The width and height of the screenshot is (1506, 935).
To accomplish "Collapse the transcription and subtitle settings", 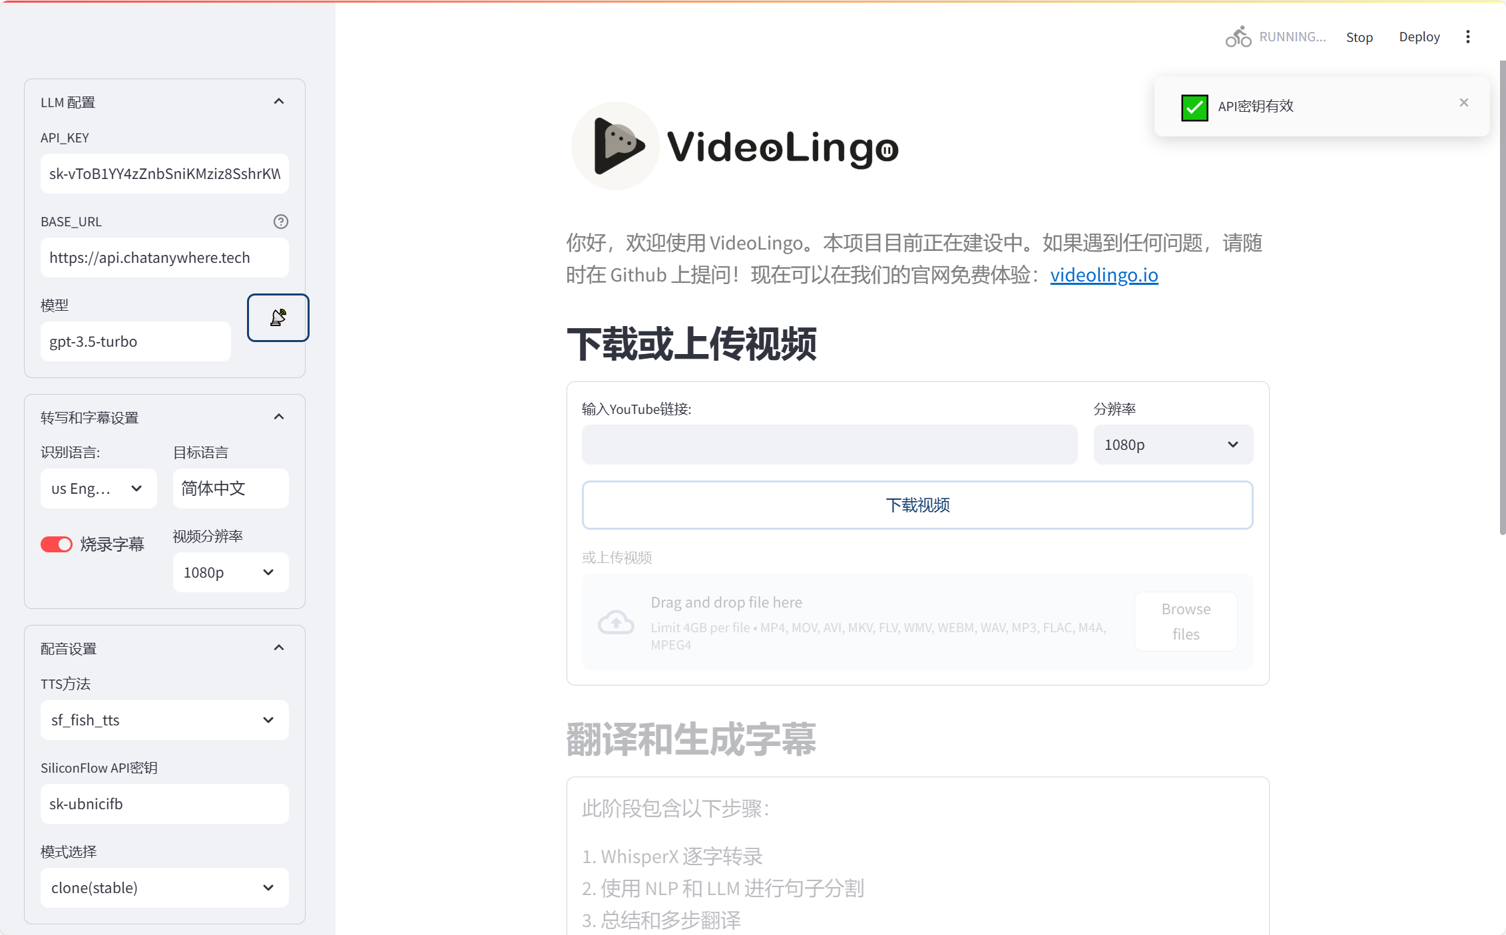I will [279, 417].
